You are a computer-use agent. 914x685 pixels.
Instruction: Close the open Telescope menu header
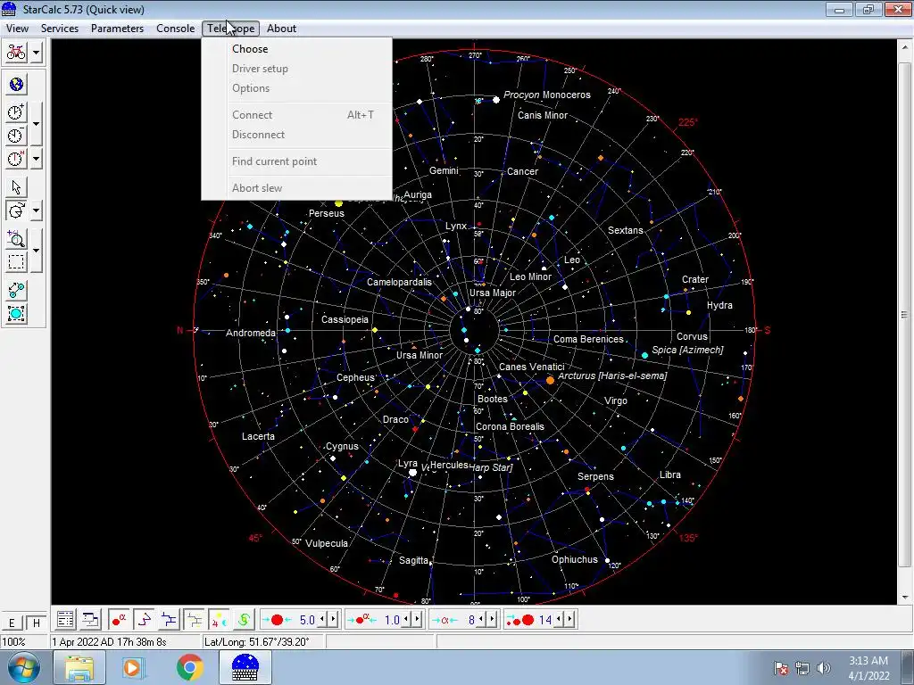(231, 29)
